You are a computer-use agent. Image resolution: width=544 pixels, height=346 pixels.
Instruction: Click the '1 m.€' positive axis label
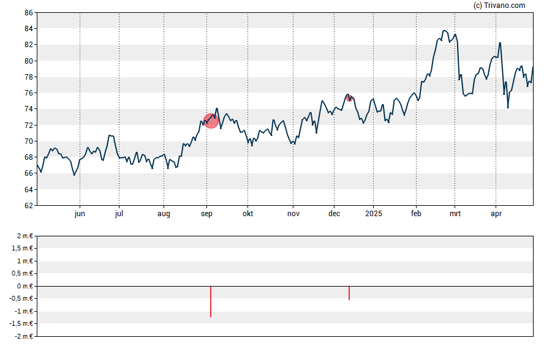(25, 261)
